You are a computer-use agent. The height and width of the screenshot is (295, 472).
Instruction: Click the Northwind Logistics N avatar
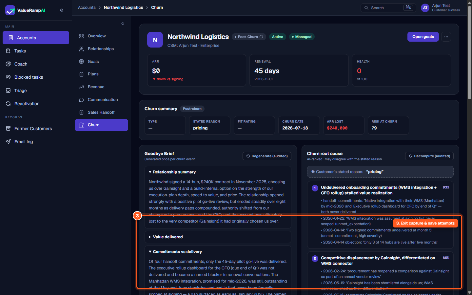tap(155, 40)
